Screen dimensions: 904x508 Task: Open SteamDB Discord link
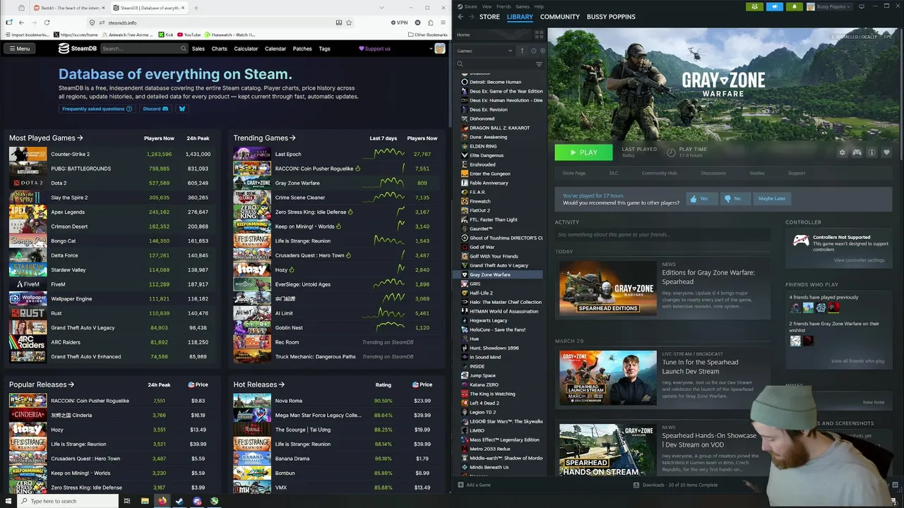[x=155, y=109]
